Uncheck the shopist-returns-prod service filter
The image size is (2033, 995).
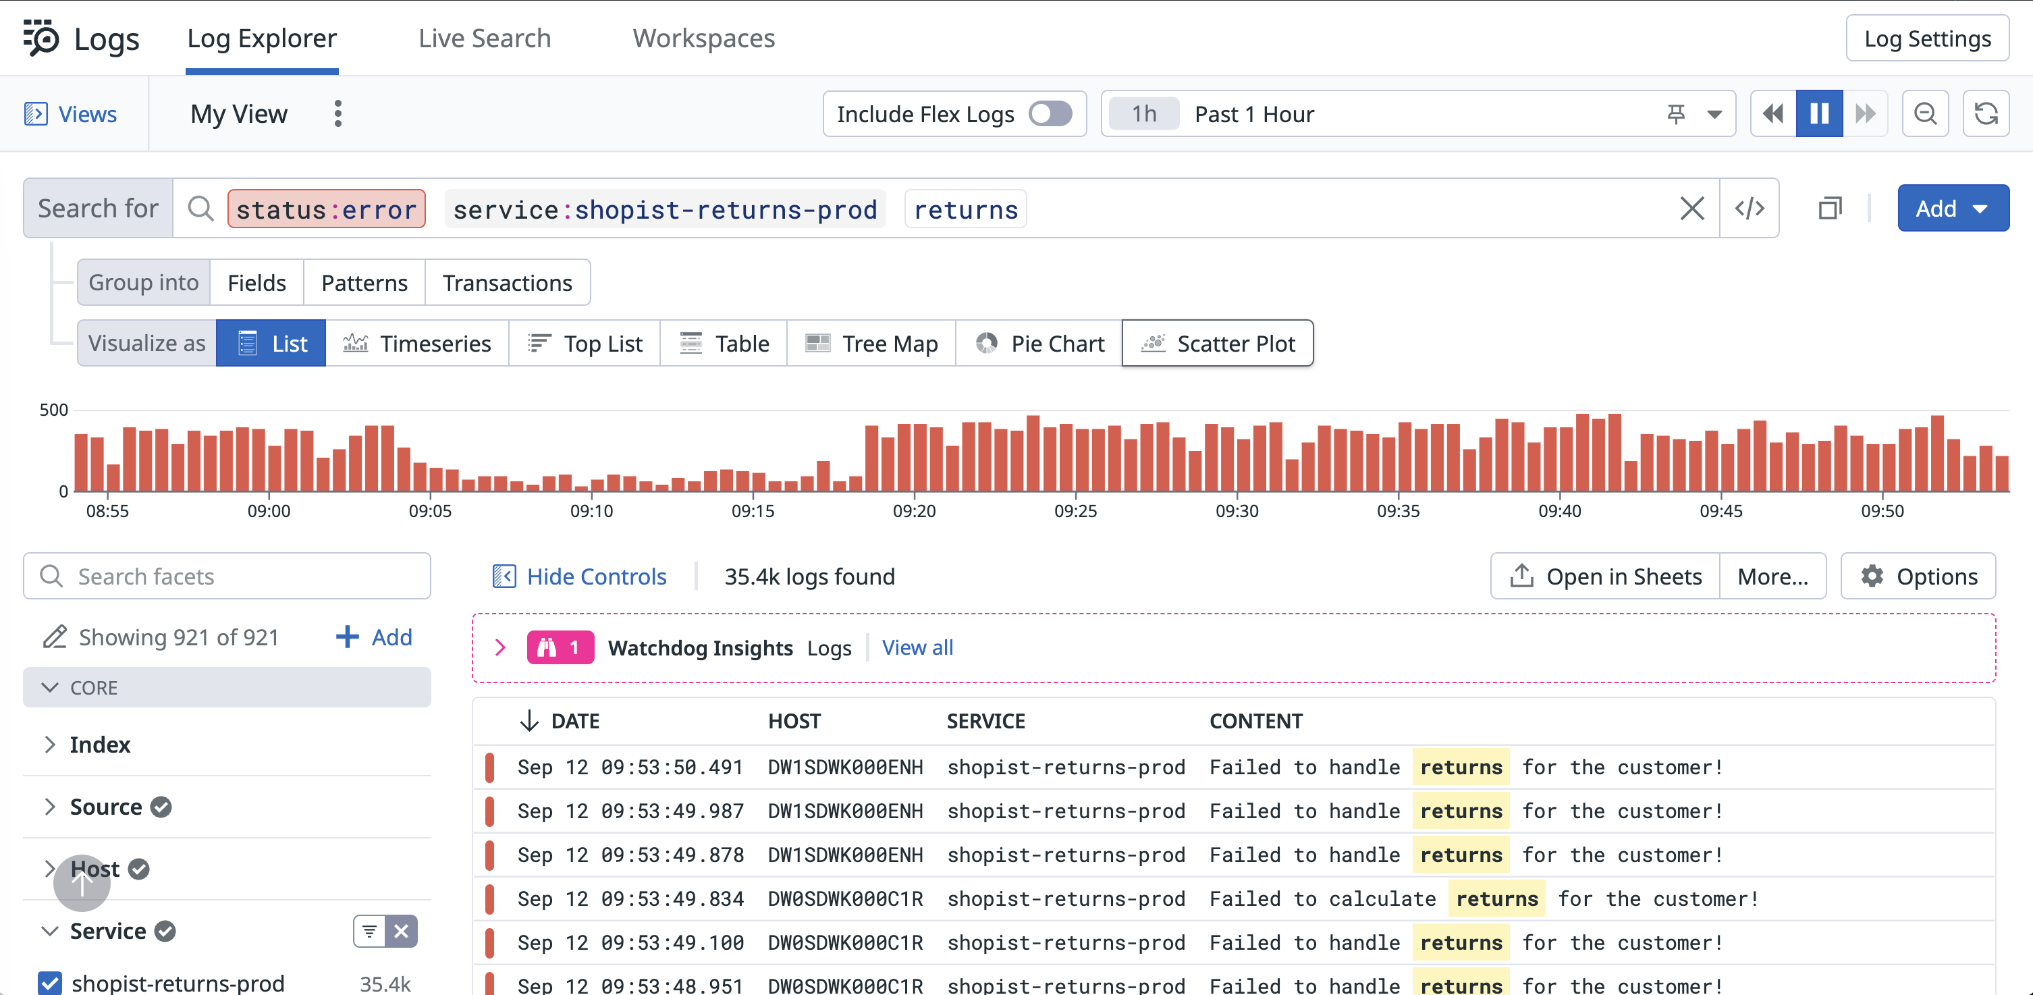coord(50,983)
